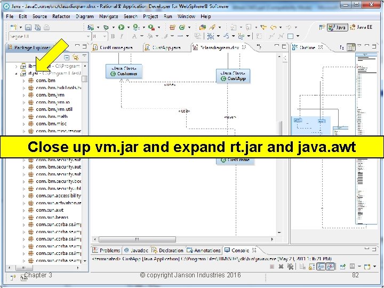
Task: Click the Save All toolbar icon
Action: click(37, 27)
